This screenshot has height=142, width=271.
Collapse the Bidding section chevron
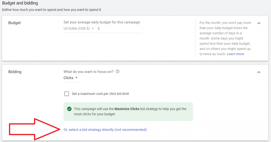pyautogui.click(x=259, y=72)
